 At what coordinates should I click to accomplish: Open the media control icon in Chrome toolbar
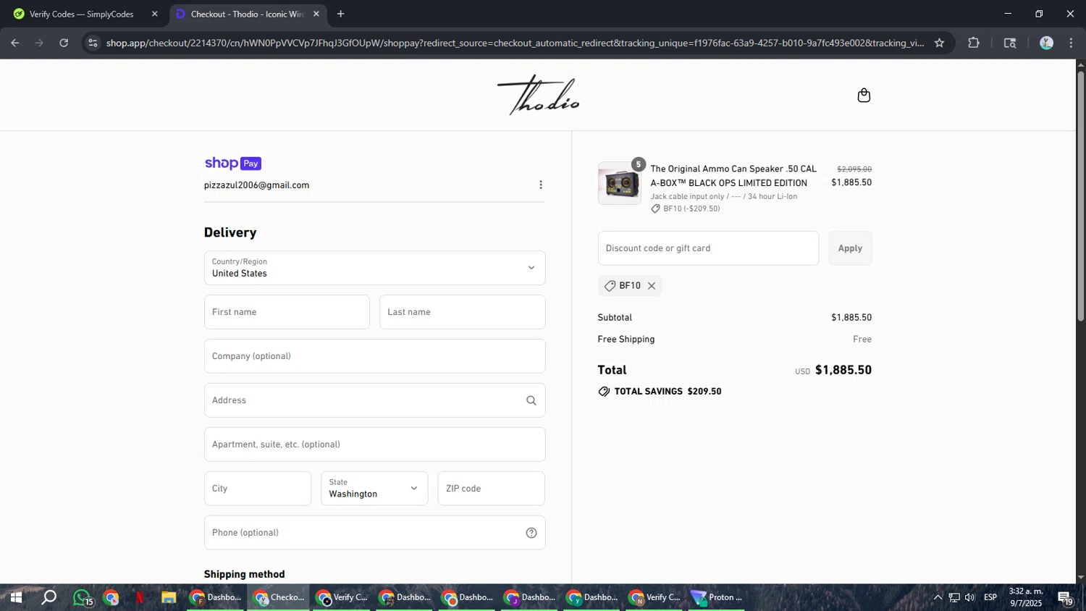tap(1010, 43)
